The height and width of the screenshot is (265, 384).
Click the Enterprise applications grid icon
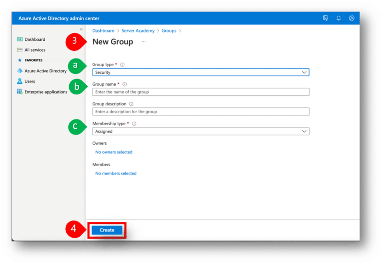20,92
